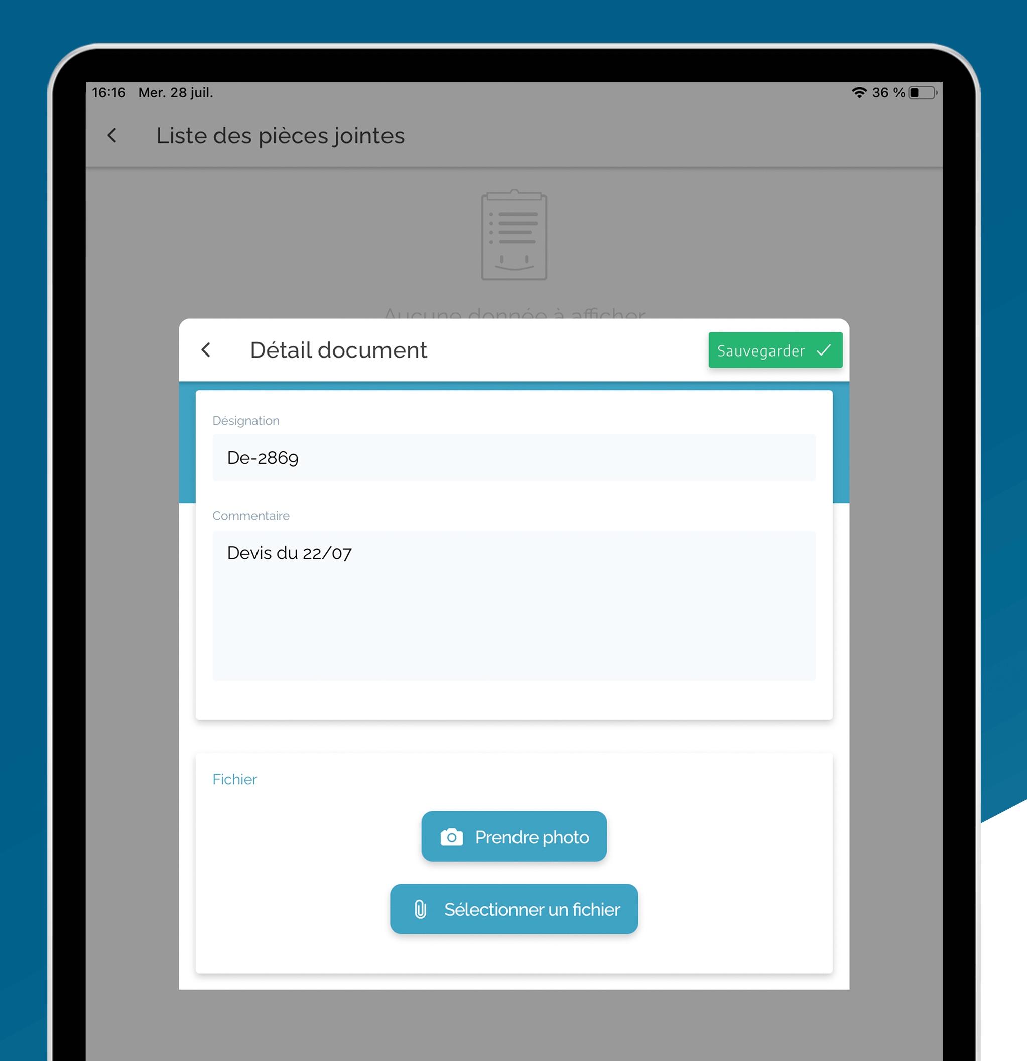
Task: Expand the Fichier section
Action: pyautogui.click(x=235, y=779)
